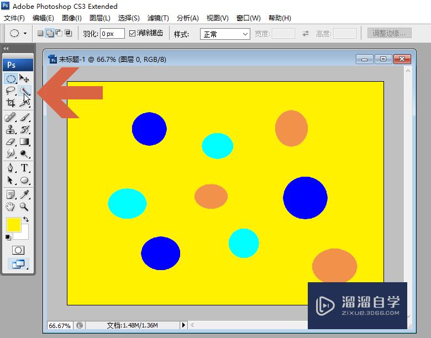Screen dimensions: 431x338
Task: Open the marquee tool preset picker
Action: click(25, 33)
